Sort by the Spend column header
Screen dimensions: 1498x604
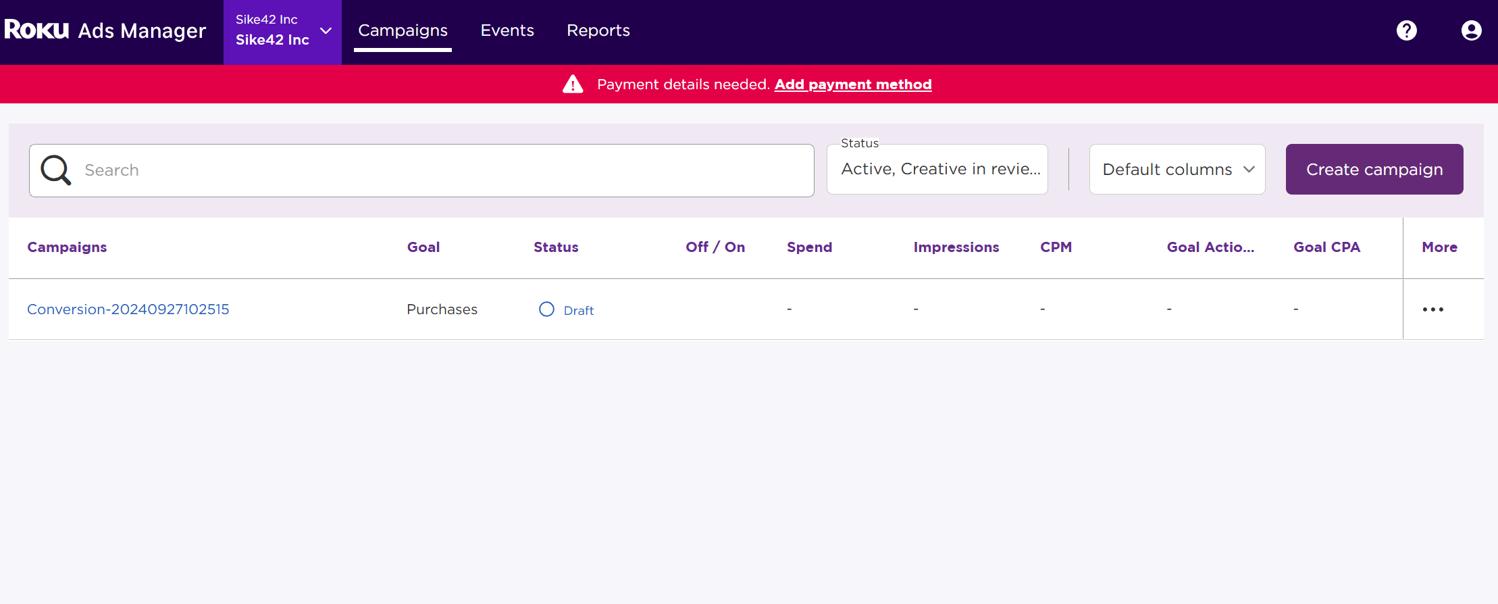pos(809,247)
